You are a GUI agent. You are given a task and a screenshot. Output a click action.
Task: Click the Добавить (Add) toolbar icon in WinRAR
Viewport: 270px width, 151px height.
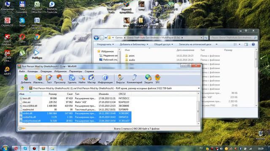[x=26, y=79]
